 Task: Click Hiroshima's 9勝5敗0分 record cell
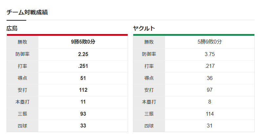pyautogui.click(x=83, y=42)
